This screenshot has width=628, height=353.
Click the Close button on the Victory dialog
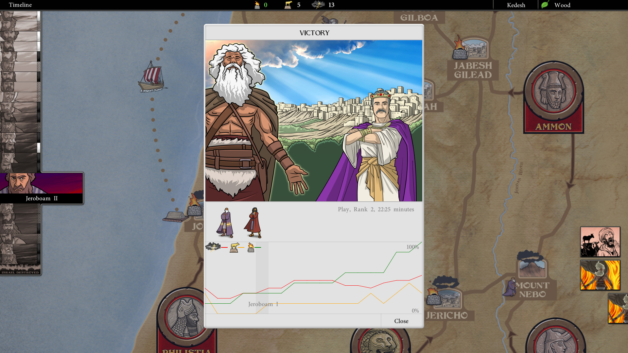coord(401,321)
